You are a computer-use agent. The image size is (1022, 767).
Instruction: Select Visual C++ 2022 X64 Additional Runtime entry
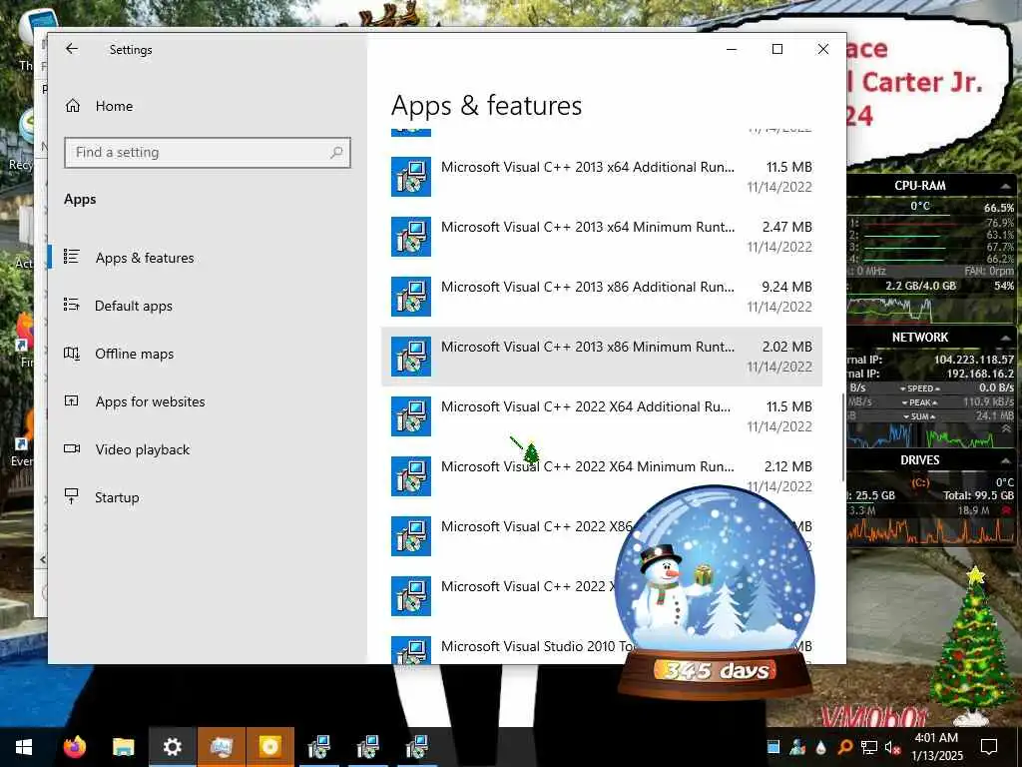tap(602, 416)
